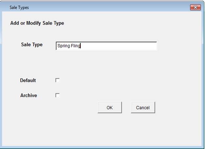Focus the Sale Type text field
205x149 pixels.
(106, 46)
